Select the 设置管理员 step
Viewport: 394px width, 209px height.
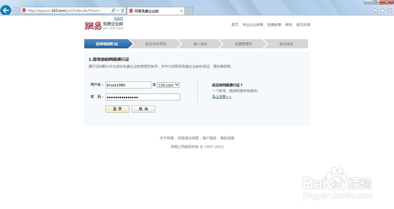(243, 44)
